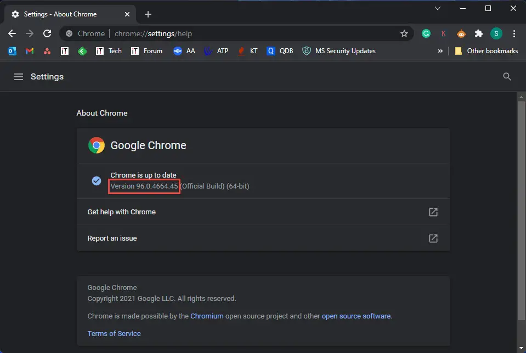The height and width of the screenshot is (353, 526).
Task: Click the scrollbar down arrow
Action: pyautogui.click(x=521, y=348)
